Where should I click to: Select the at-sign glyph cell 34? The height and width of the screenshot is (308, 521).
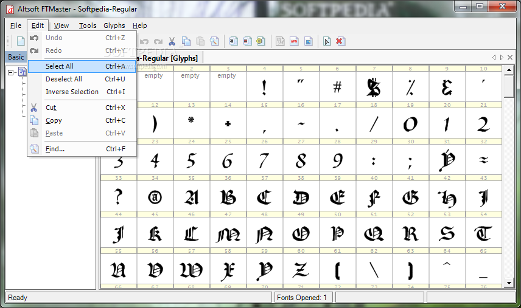coord(155,196)
